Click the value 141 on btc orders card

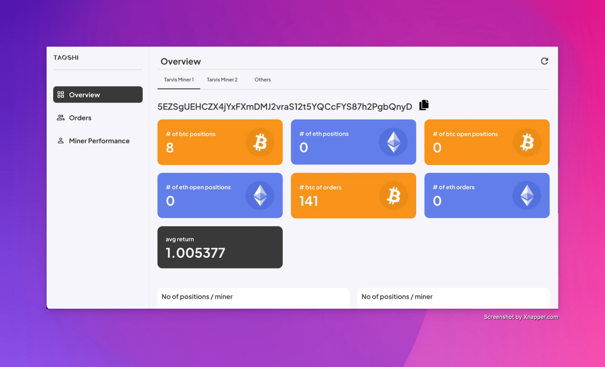[309, 201]
